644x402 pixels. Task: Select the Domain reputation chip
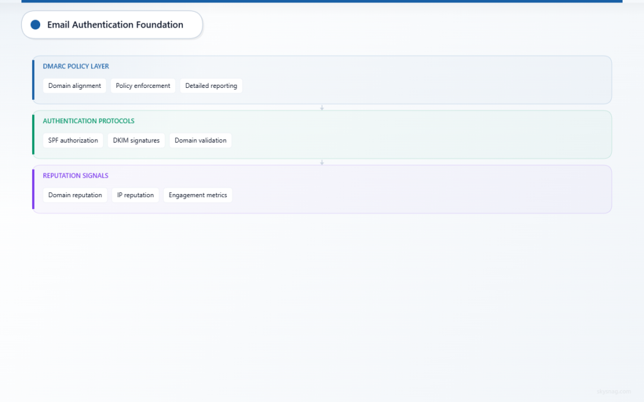(75, 195)
